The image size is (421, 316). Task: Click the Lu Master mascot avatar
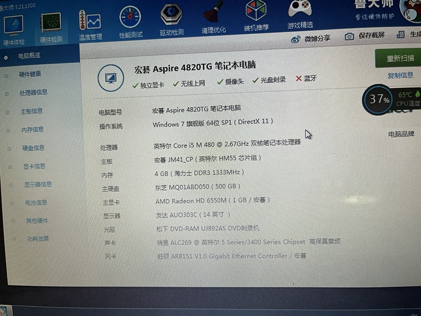pyautogui.click(x=410, y=11)
